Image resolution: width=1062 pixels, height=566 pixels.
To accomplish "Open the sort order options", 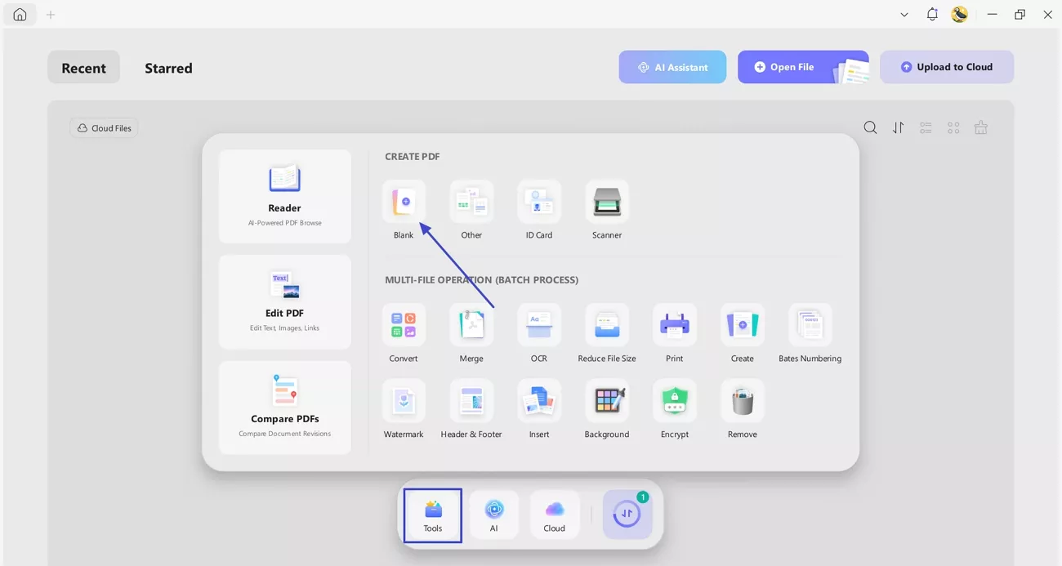I will pos(898,128).
